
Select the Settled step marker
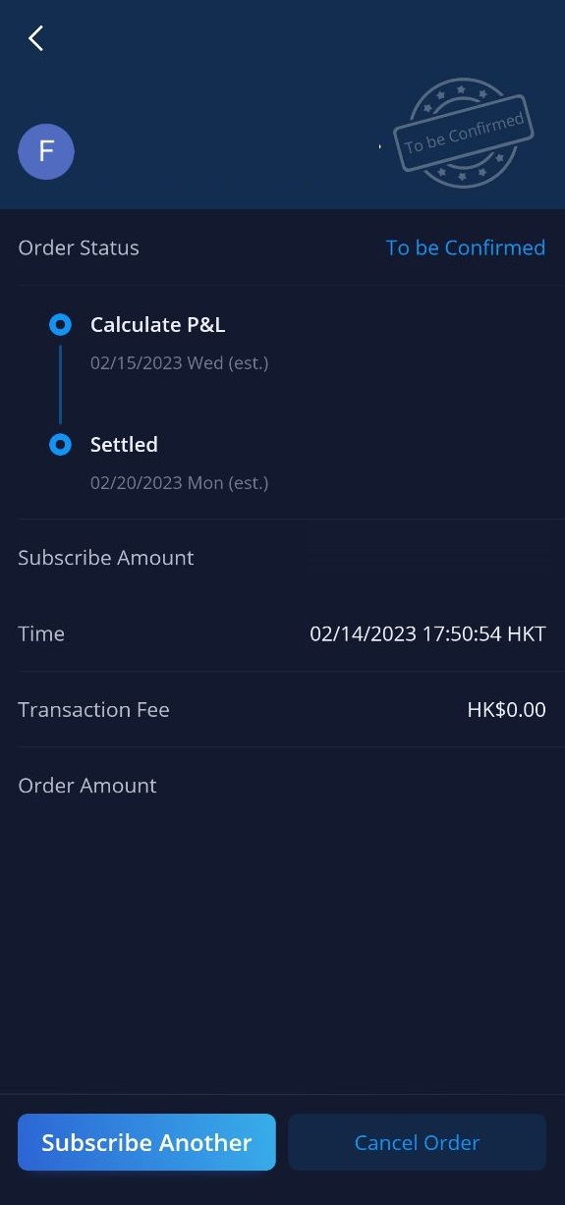tap(60, 445)
